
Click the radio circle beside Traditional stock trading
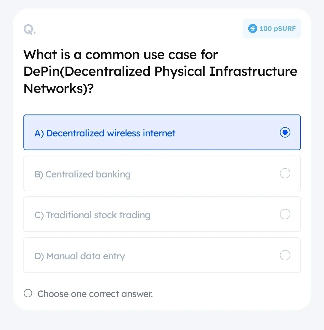click(x=285, y=214)
